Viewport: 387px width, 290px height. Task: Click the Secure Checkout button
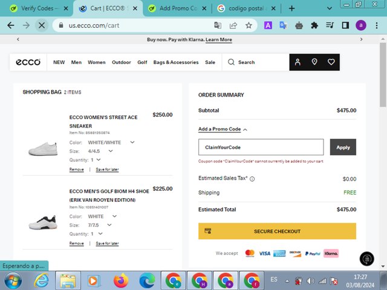tap(277, 231)
